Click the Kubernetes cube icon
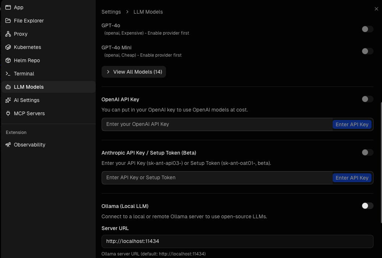This screenshot has width=382, height=258. [x=8, y=47]
